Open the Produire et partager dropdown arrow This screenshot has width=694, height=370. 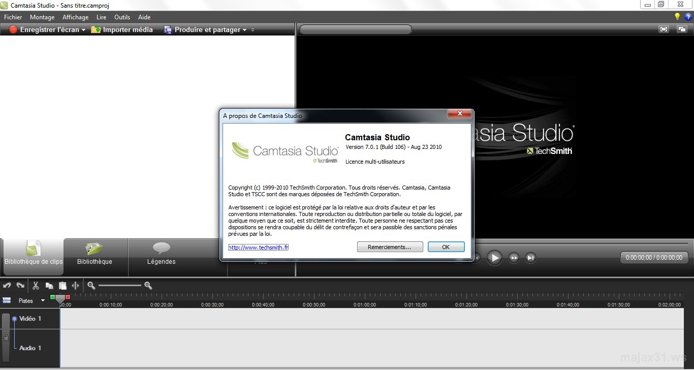[245, 30]
